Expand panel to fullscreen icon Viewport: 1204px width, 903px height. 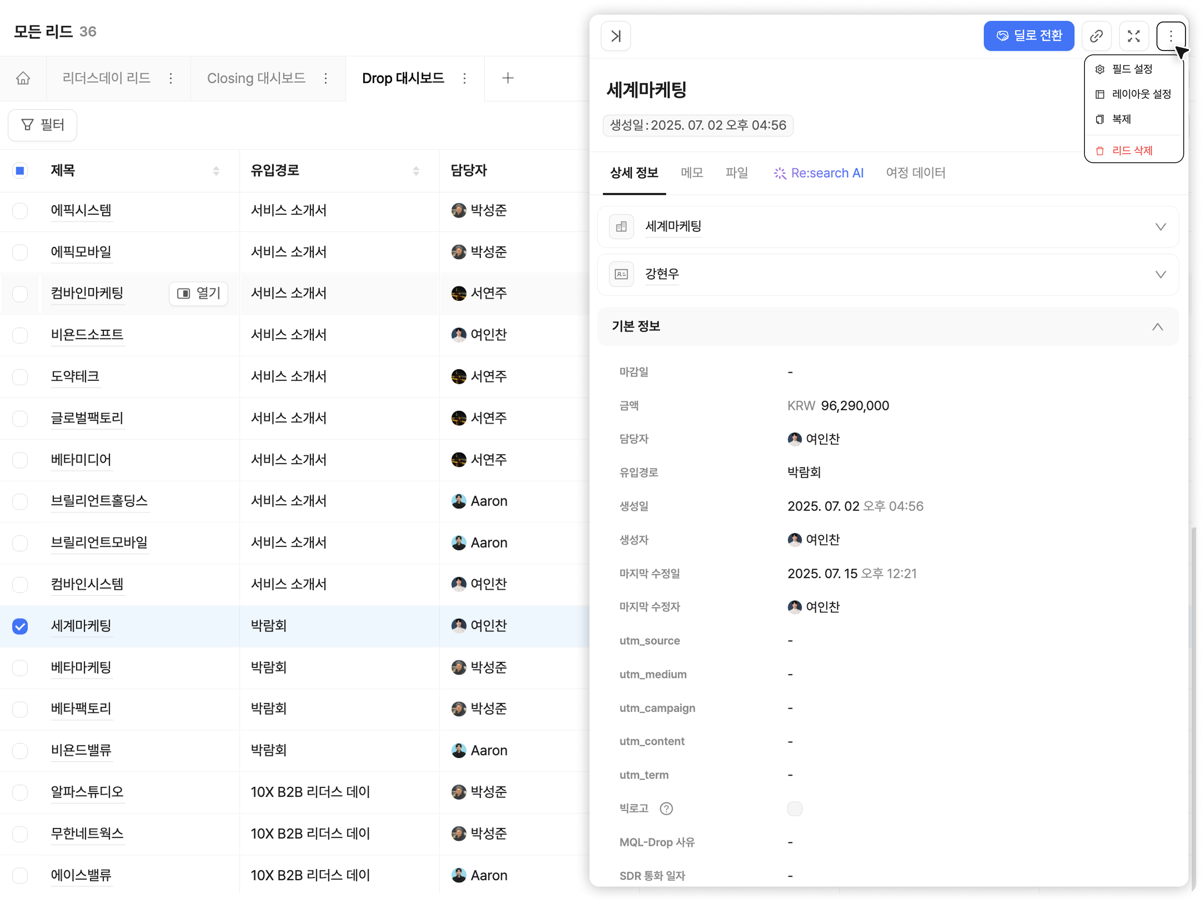click(x=1133, y=36)
